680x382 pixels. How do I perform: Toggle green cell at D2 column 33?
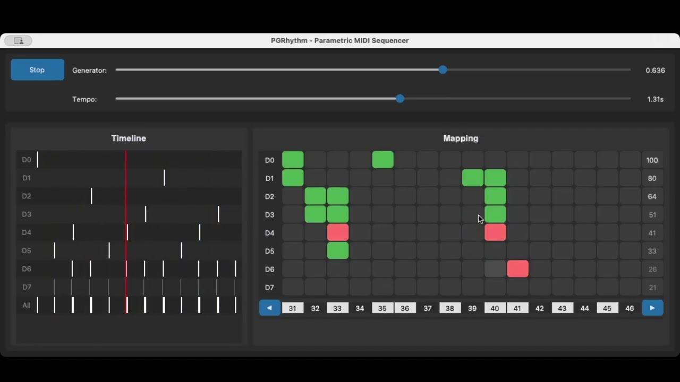point(338,196)
